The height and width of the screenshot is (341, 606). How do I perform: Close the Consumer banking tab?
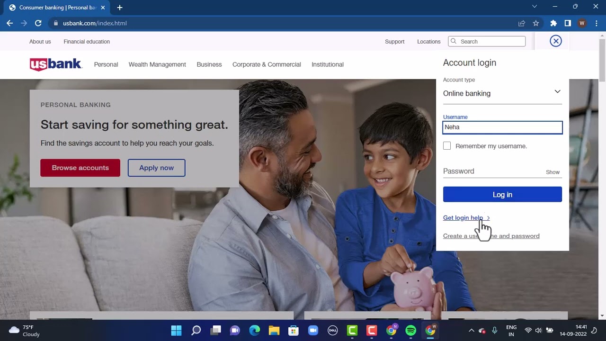(x=103, y=8)
